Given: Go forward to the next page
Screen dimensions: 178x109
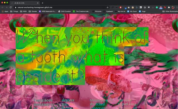Looking at the screenshot, I should tap(6, 7).
